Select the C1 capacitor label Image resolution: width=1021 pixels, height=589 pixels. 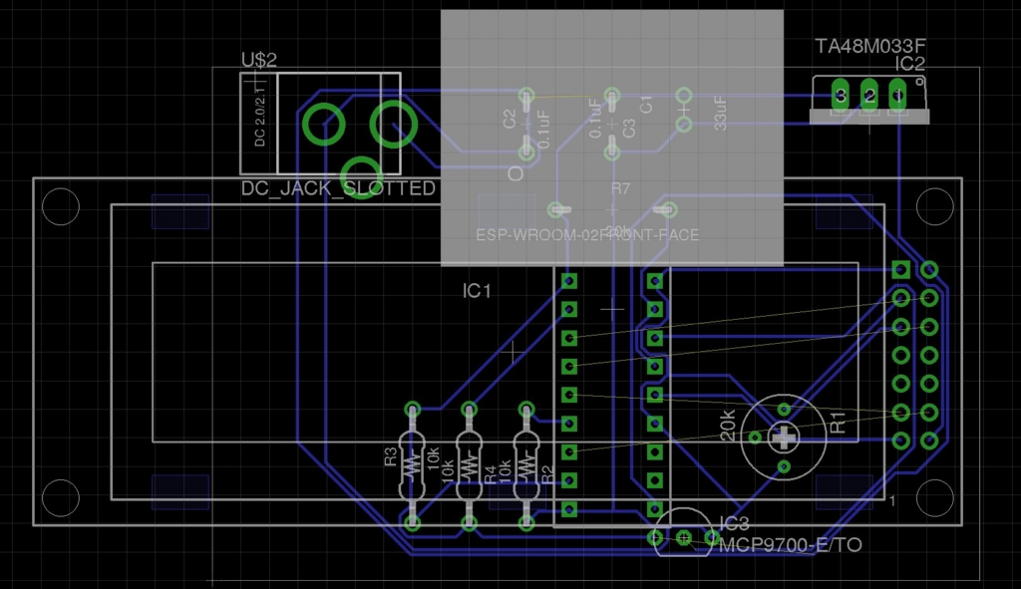[x=646, y=104]
